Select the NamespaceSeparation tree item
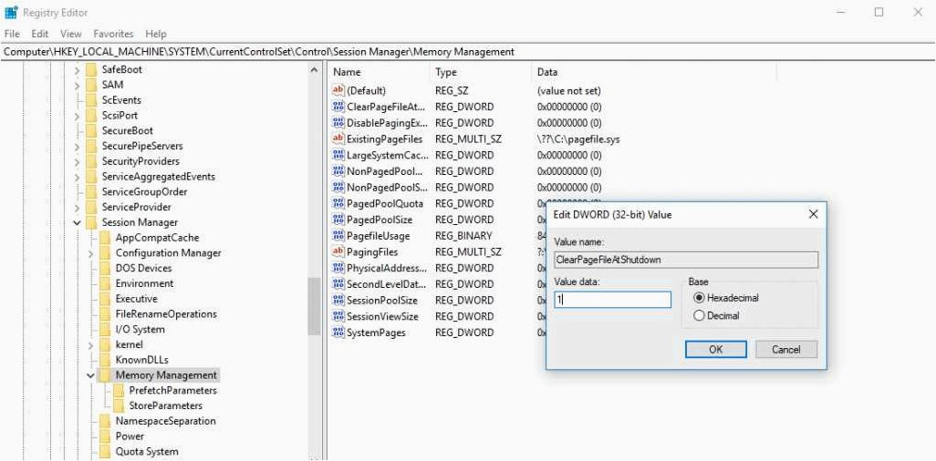936x461 pixels. [x=165, y=421]
